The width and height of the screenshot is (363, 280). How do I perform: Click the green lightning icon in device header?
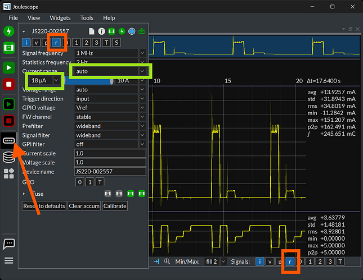(x=122, y=31)
